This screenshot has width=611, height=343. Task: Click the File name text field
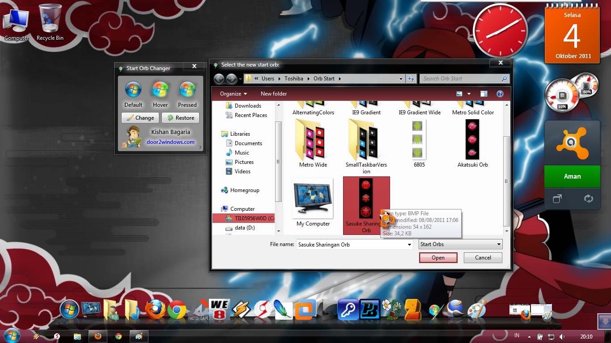pyautogui.click(x=351, y=245)
